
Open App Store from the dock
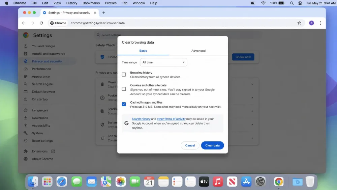tap(246, 182)
